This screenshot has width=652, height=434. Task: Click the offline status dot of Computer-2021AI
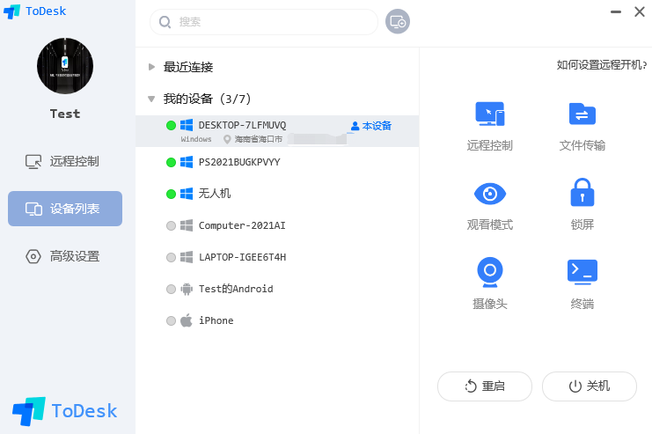click(x=171, y=225)
